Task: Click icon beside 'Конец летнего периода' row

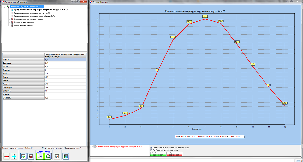Action: (x=12, y=26)
